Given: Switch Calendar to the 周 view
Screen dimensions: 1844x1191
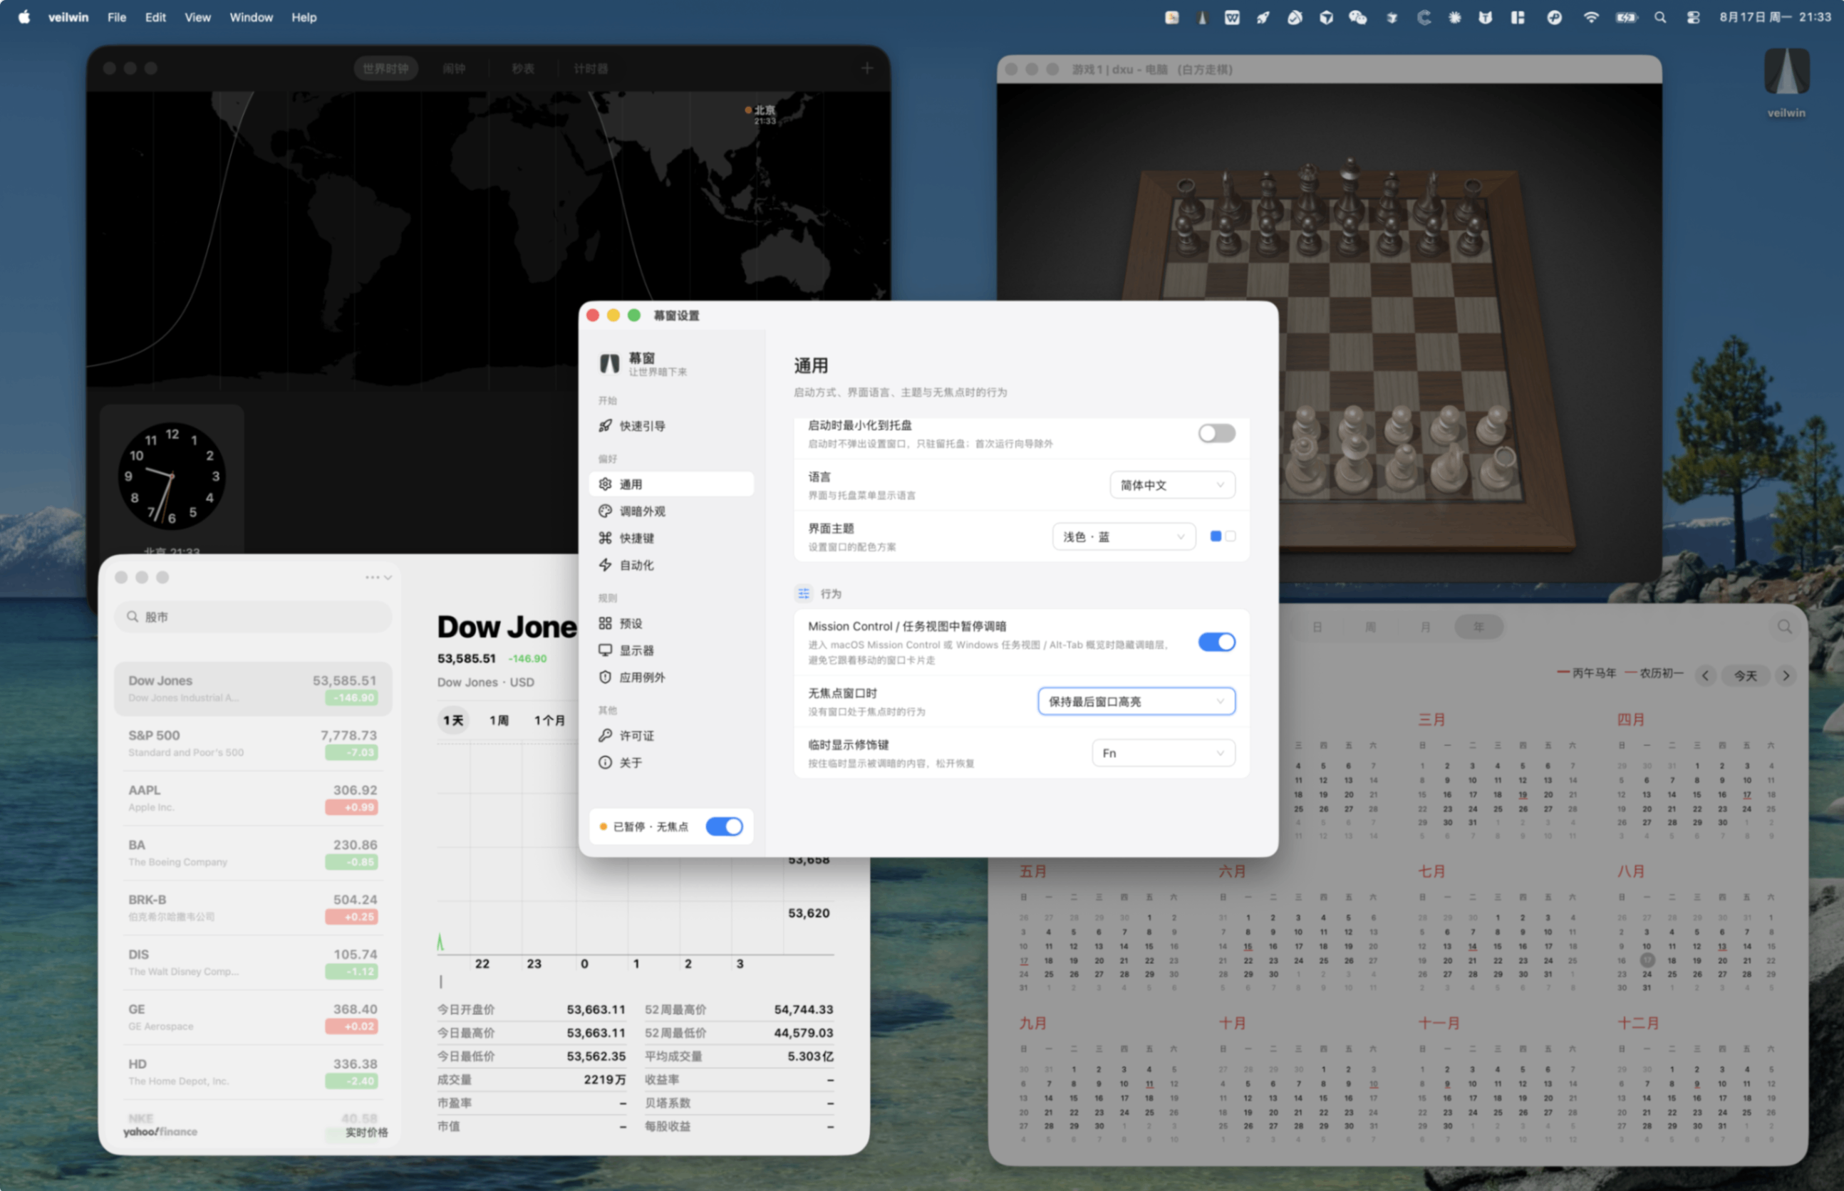Looking at the screenshot, I should click(x=1370, y=626).
